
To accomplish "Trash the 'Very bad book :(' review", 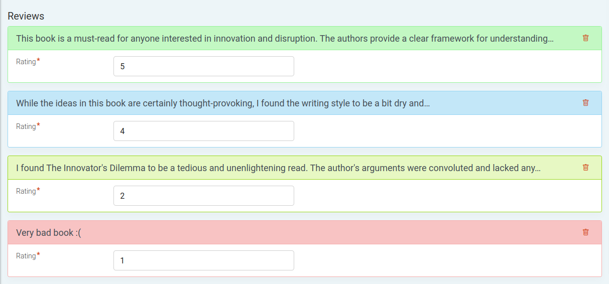I will click(x=585, y=232).
